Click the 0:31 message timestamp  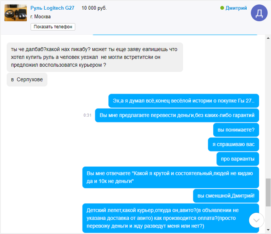(x=87, y=115)
